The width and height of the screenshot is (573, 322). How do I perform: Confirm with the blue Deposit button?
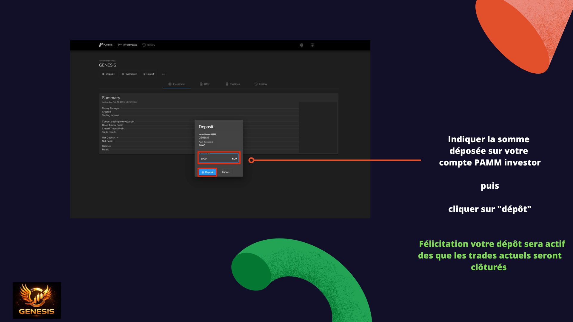point(207,172)
